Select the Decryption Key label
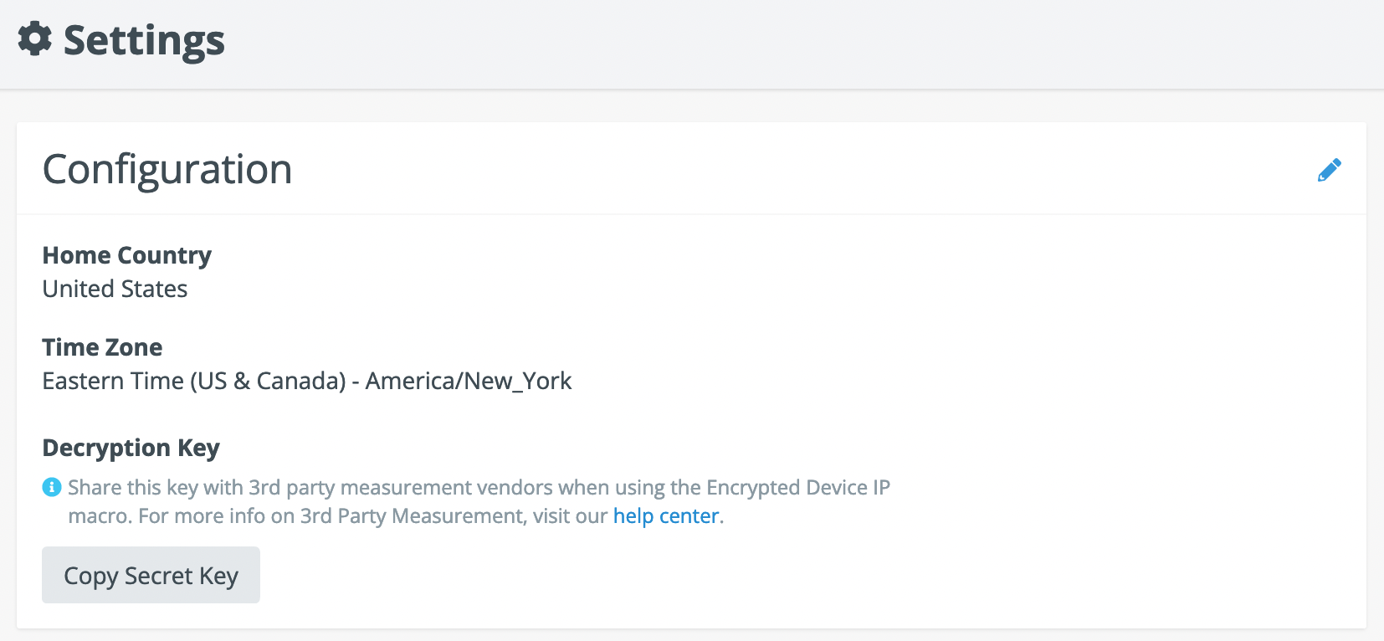This screenshot has height=641, width=1384. click(131, 448)
